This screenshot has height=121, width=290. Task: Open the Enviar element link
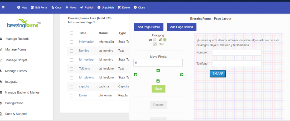(x=83, y=95)
